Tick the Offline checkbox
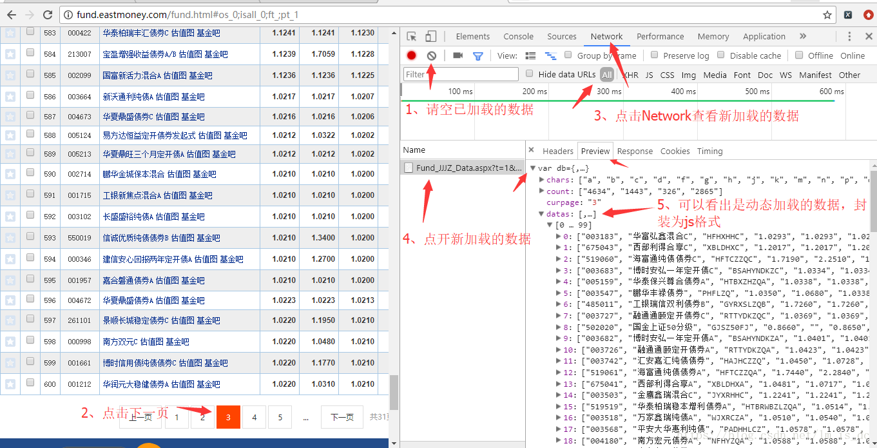The width and height of the screenshot is (877, 448). pos(799,55)
